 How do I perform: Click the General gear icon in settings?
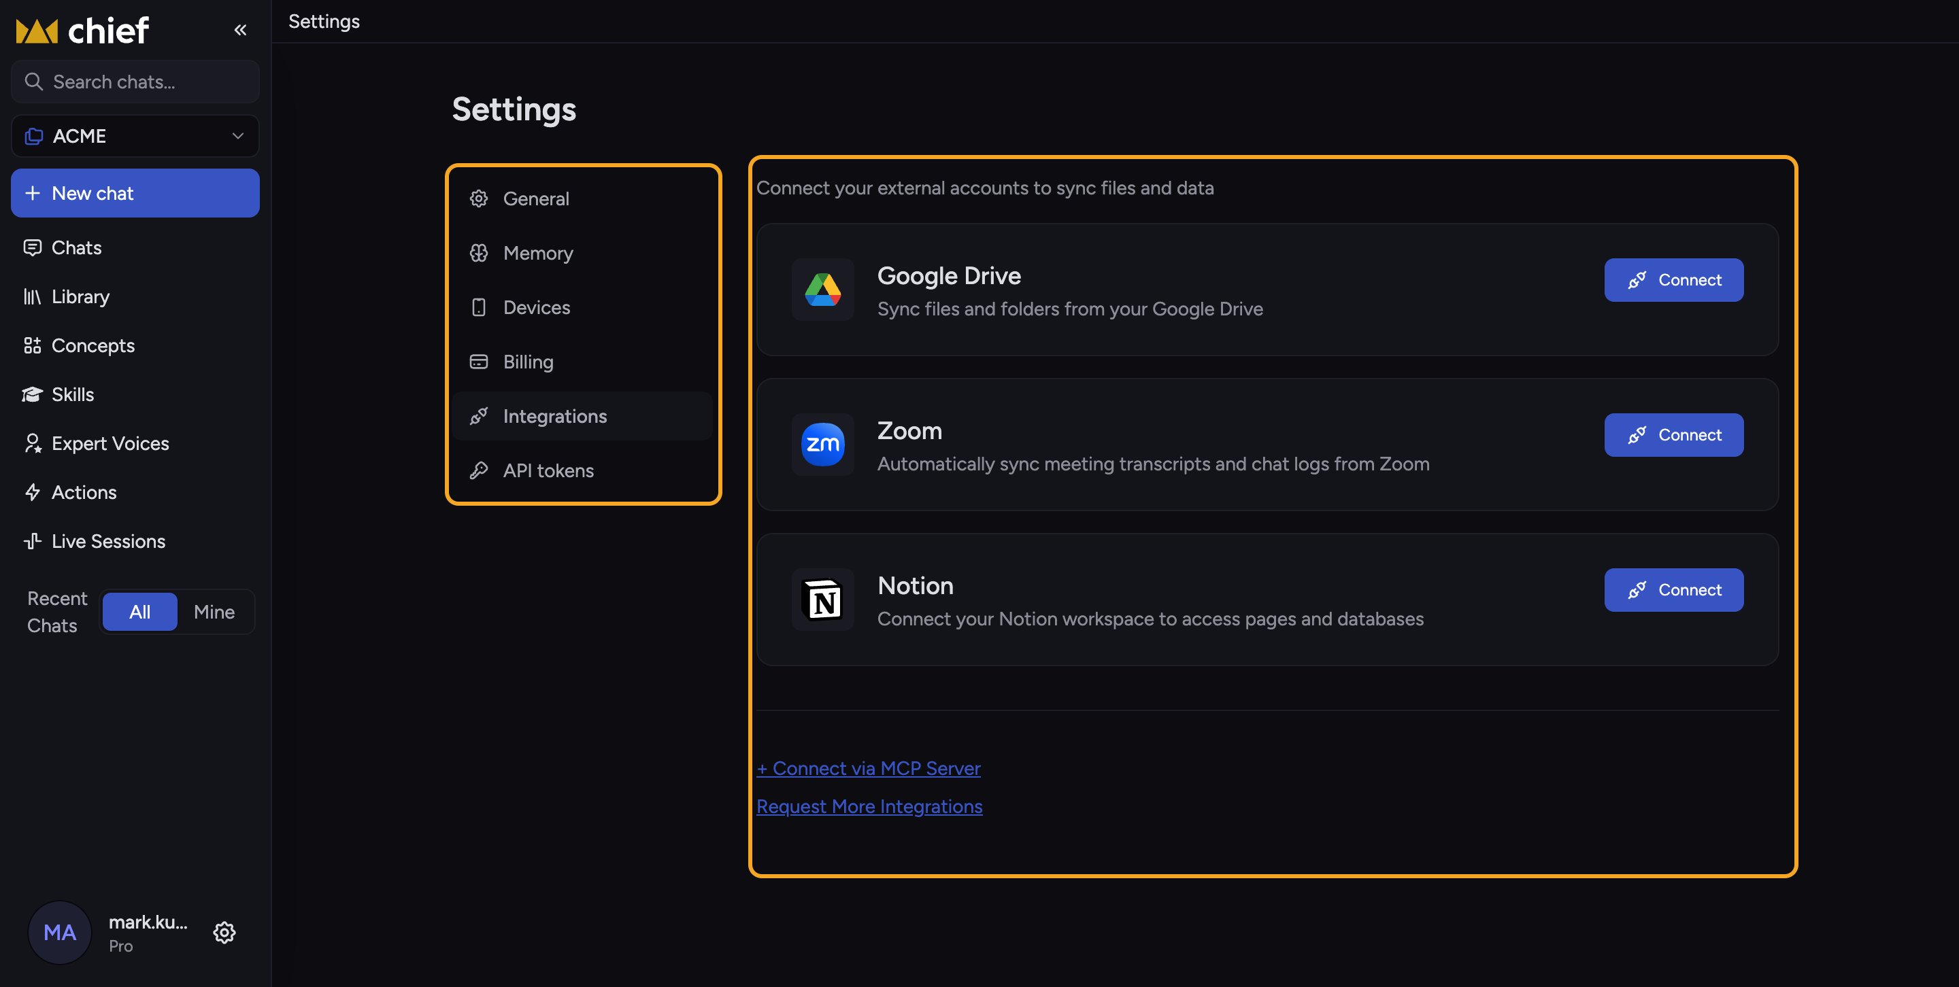[478, 198]
